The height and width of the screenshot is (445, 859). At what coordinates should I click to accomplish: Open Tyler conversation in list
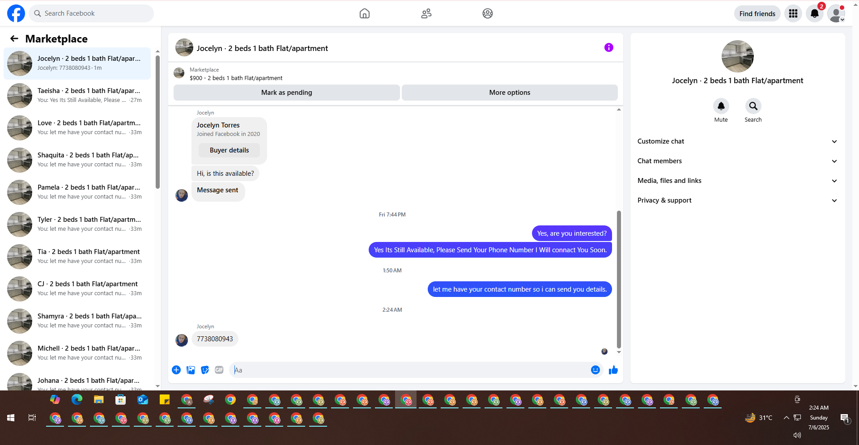click(x=77, y=224)
